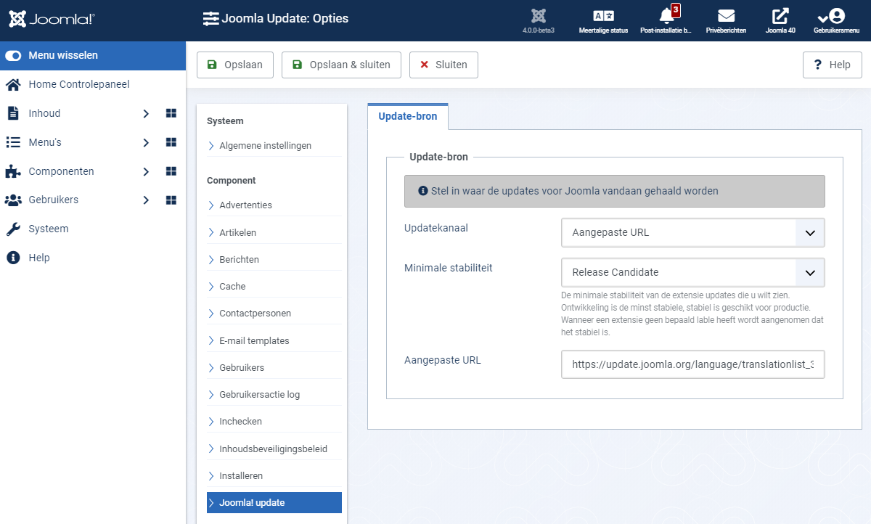The image size is (871, 524).
Task: Open the Componenten dashboard grid icon
Action: [171, 171]
